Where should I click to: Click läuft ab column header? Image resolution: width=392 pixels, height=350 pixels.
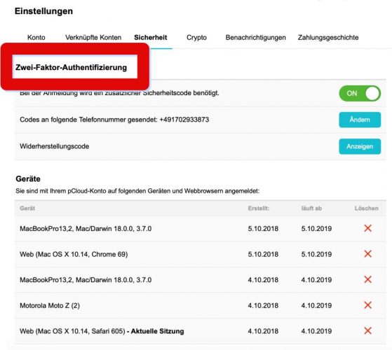311,209
